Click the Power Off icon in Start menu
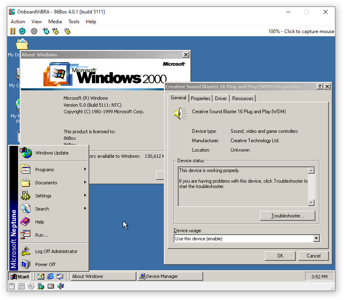The image size is (344, 300). click(25, 264)
